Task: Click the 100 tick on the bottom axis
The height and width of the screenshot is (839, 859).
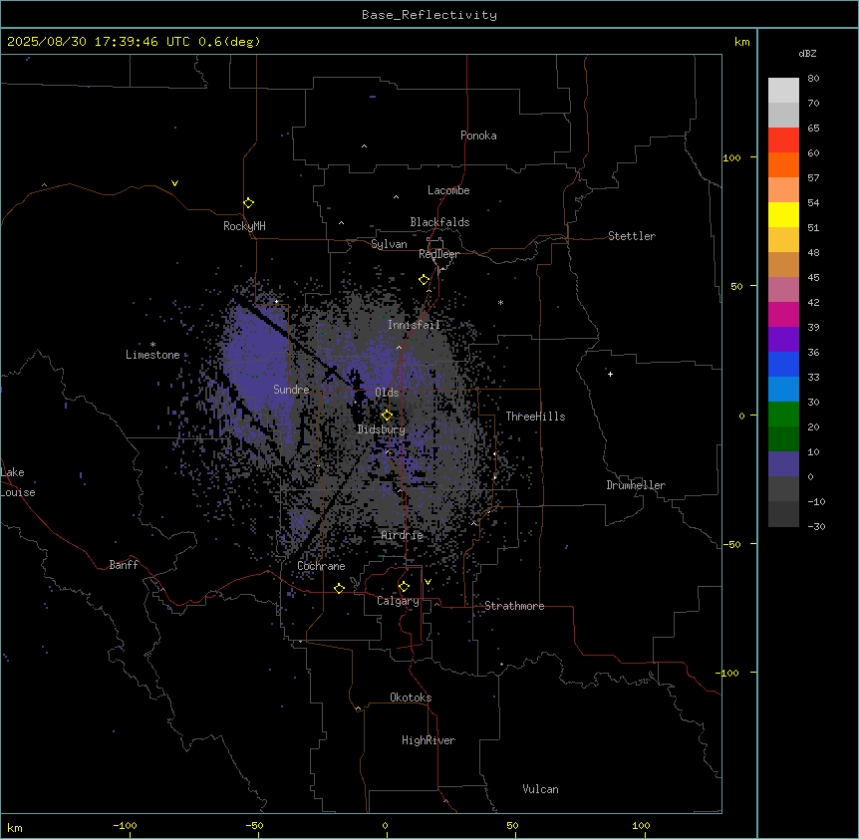Action: pyautogui.click(x=641, y=825)
